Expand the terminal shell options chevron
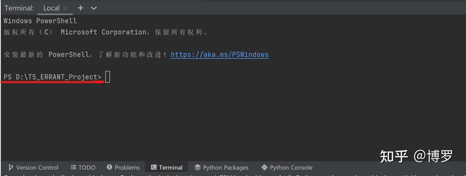This screenshot has height=176, width=466. pyautogui.click(x=94, y=8)
